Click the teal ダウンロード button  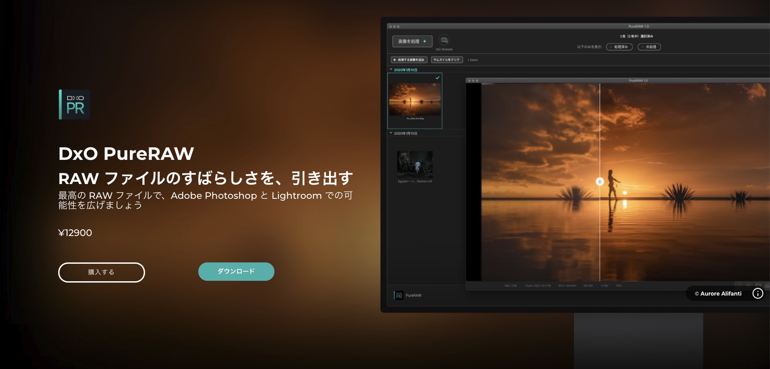coord(236,271)
